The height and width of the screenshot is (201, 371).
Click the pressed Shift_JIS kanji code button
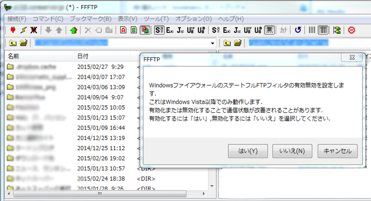[x=159, y=30]
